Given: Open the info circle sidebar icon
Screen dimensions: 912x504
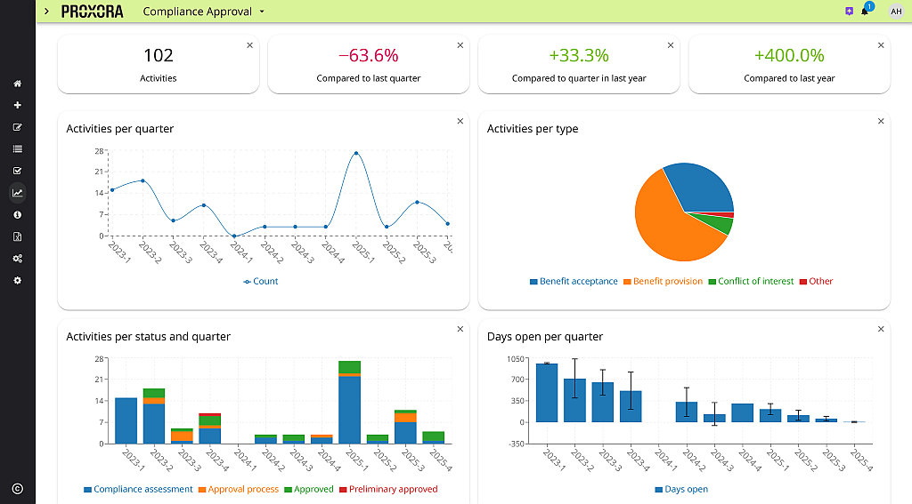Looking at the screenshot, I should pos(17,214).
